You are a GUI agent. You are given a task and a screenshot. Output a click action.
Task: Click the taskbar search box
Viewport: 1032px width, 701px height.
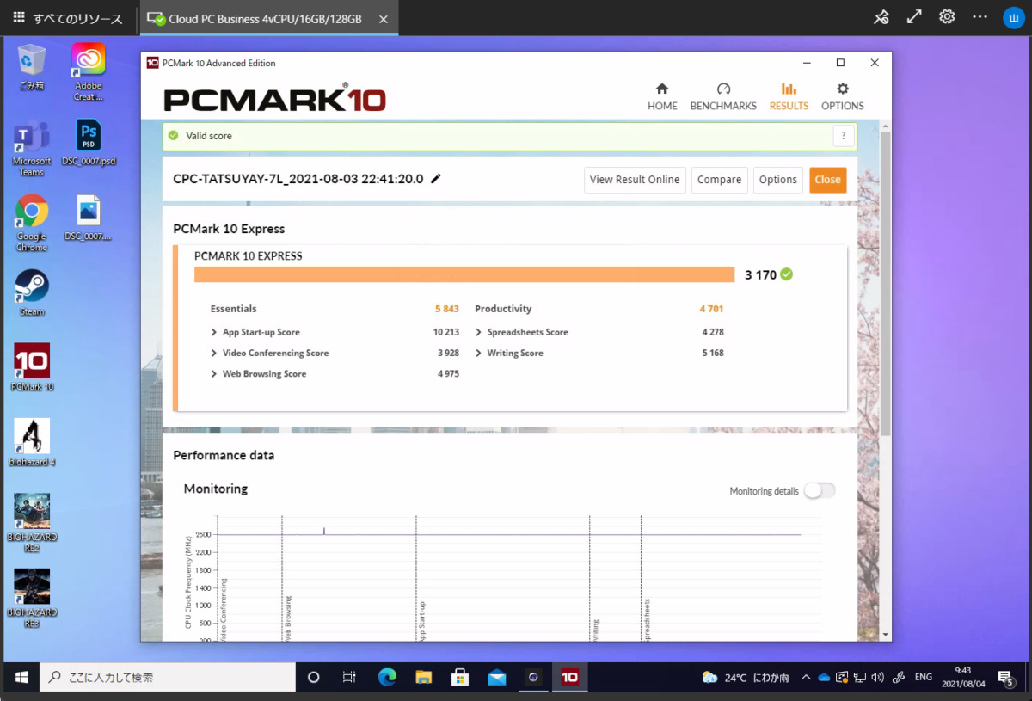click(168, 678)
